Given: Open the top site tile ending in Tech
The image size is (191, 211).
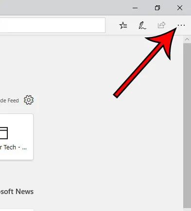Looking at the screenshot, I should pos(17,137).
